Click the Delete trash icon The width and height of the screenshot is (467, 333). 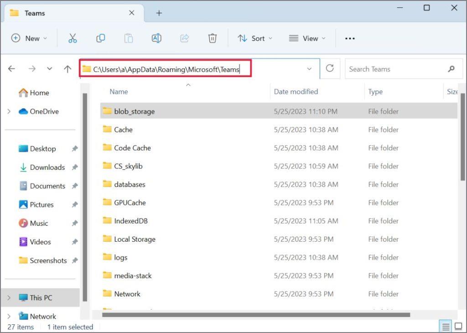click(x=213, y=38)
